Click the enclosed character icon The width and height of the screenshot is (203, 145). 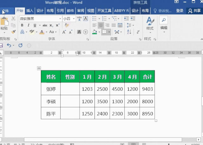click(85, 32)
